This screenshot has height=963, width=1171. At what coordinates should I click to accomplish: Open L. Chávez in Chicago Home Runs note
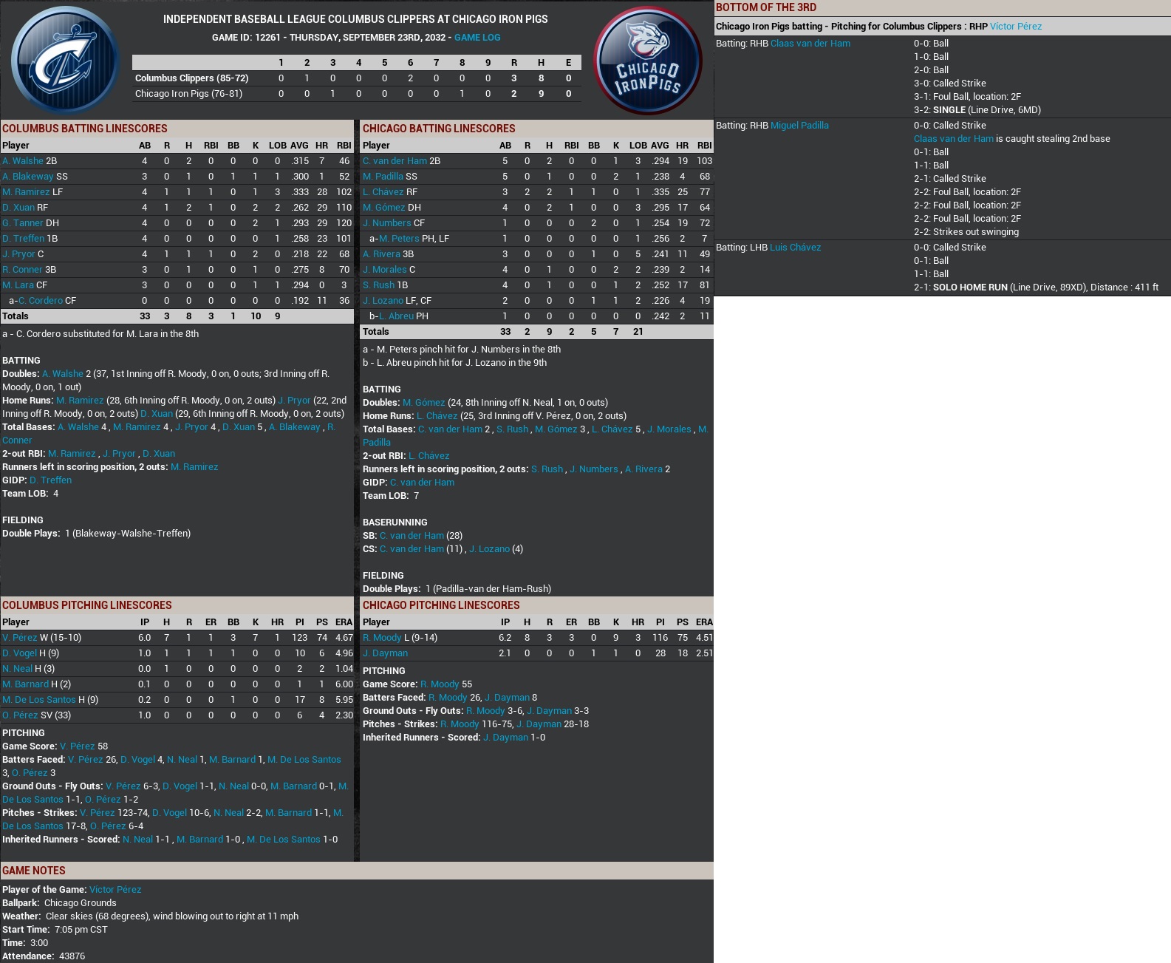coord(437,416)
